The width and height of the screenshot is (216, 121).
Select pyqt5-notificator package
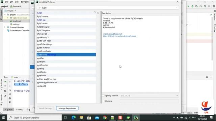point(66,51)
